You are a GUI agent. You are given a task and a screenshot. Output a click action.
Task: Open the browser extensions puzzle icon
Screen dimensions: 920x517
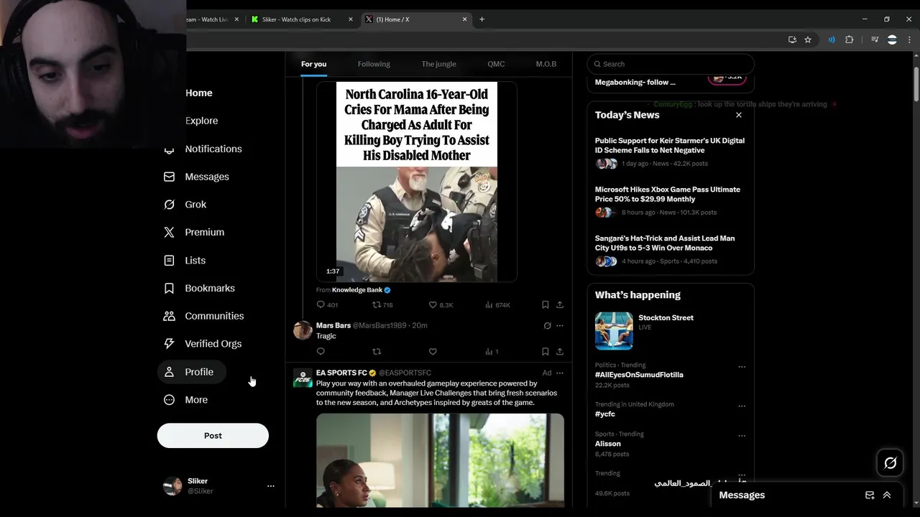[x=849, y=39]
